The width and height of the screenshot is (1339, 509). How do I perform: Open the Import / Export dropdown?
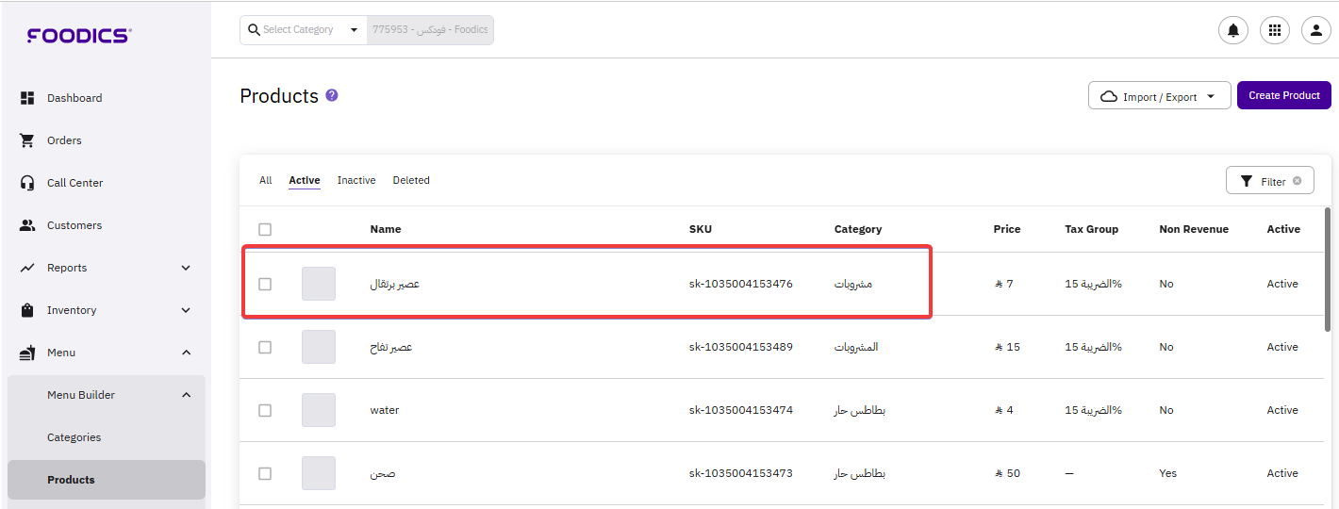[1159, 96]
